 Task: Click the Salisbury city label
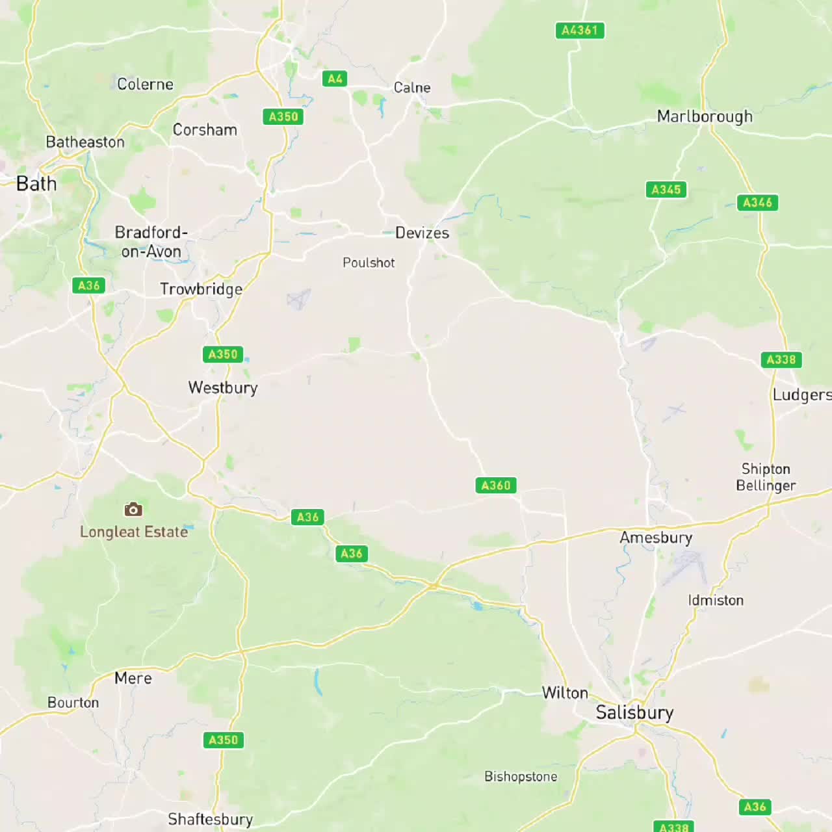634,712
